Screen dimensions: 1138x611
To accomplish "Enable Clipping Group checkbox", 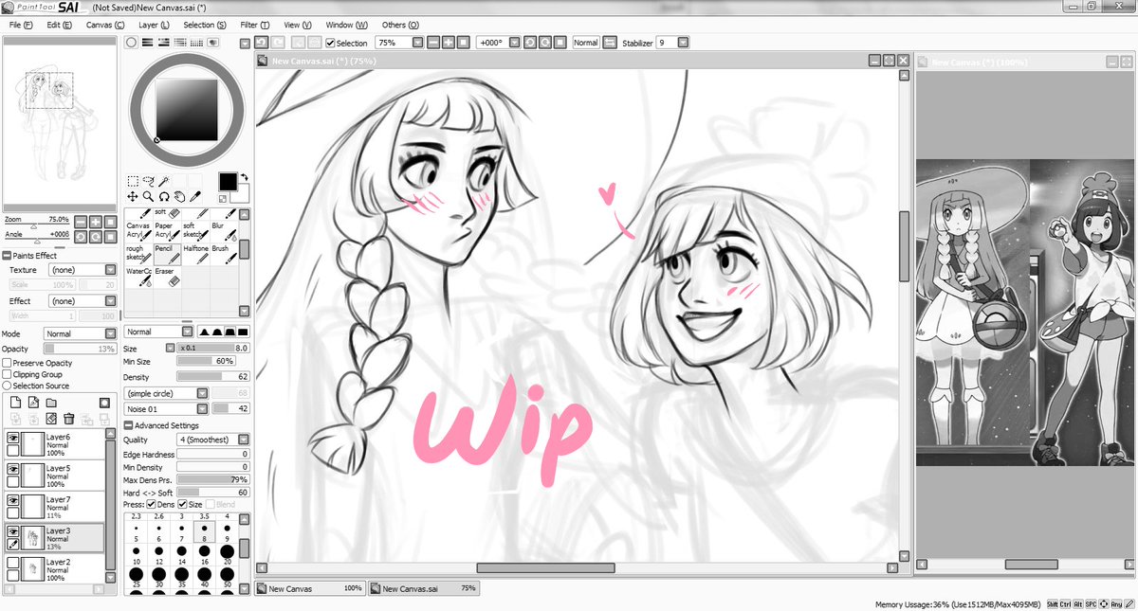I will pos(8,374).
